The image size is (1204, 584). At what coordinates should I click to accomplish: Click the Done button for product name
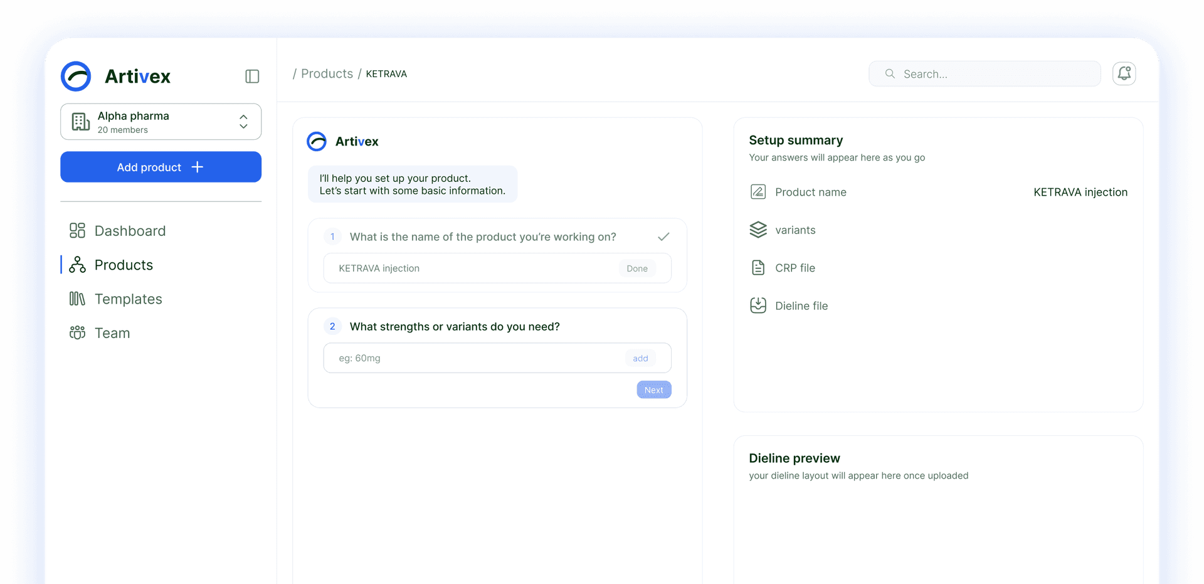[x=637, y=268]
